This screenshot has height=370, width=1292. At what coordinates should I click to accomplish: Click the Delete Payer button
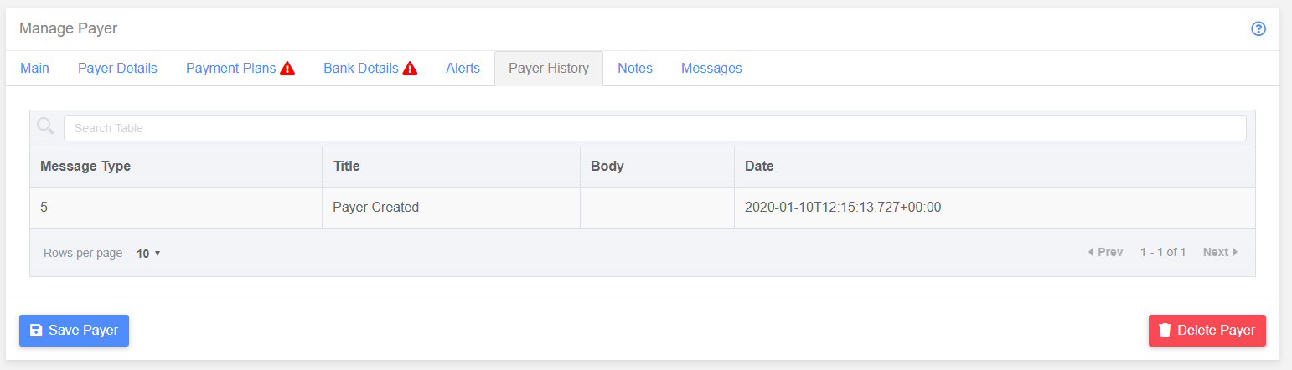point(1207,330)
